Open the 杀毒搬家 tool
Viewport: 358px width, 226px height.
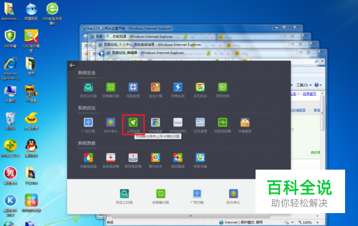click(x=245, y=125)
